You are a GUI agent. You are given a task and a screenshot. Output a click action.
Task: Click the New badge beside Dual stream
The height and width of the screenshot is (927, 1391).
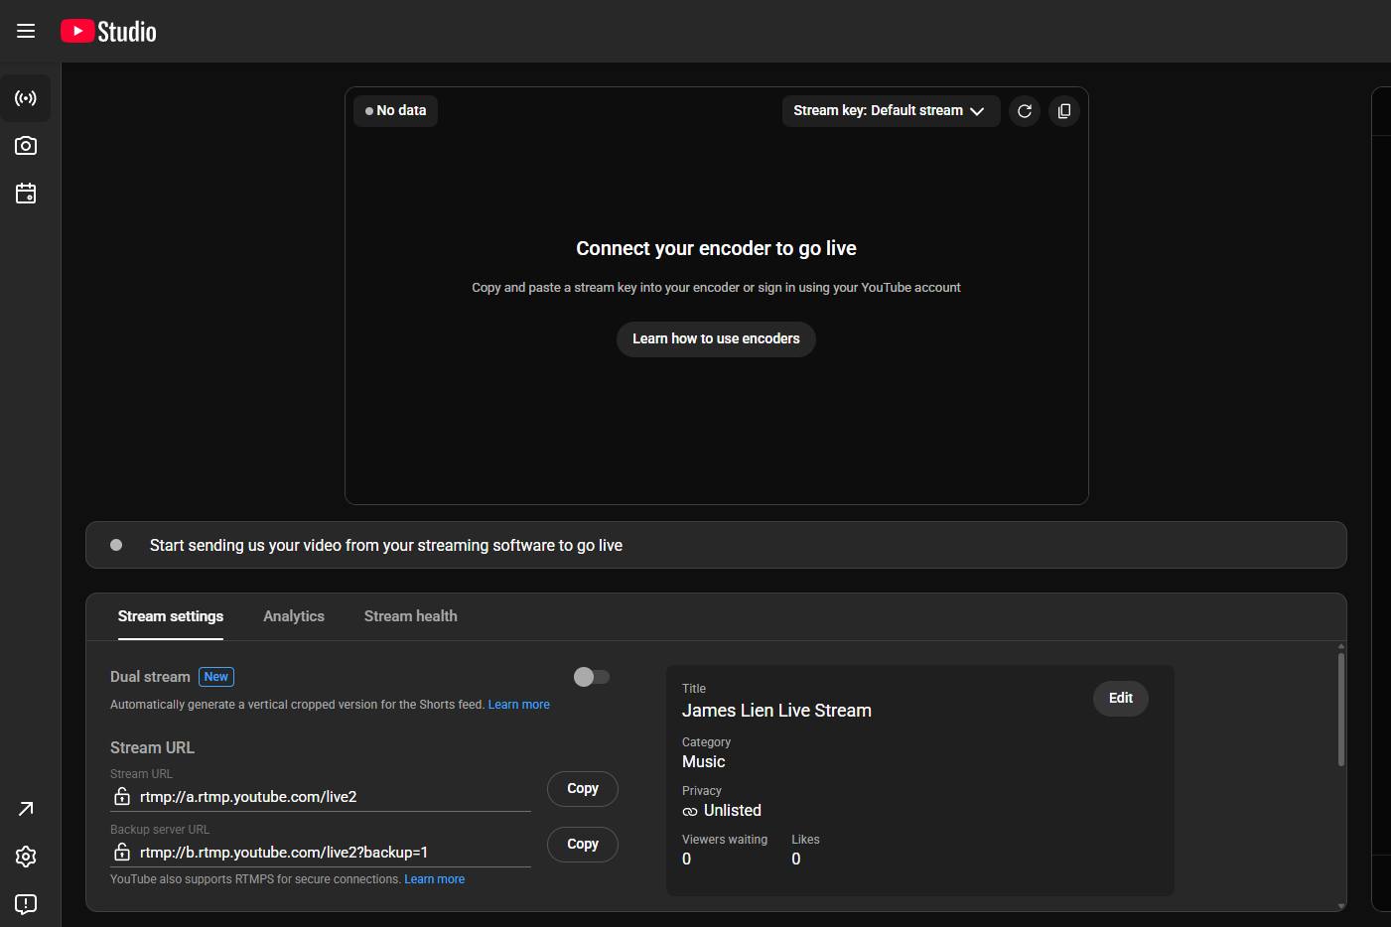[x=216, y=677]
